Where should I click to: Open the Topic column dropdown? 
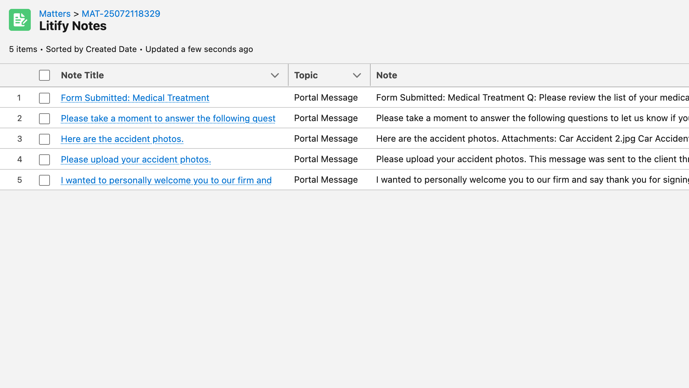coord(357,75)
